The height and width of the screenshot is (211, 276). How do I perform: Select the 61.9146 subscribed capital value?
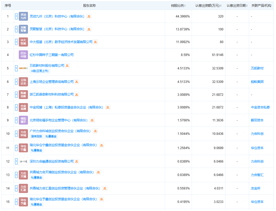click(x=218, y=55)
